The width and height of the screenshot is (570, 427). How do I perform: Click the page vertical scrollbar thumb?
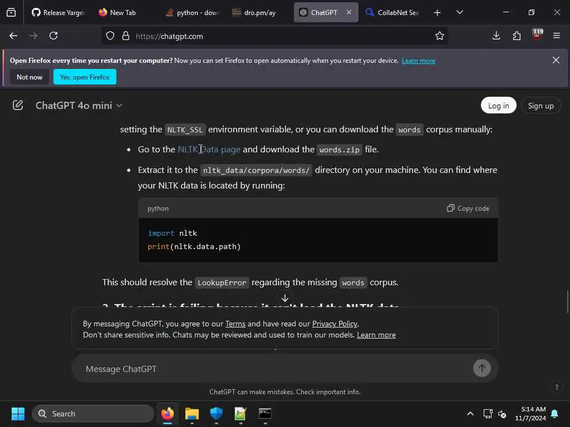point(567,301)
